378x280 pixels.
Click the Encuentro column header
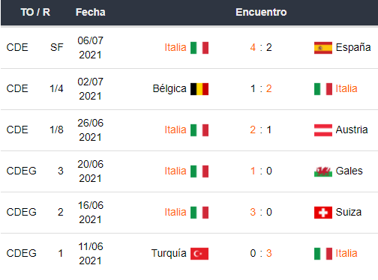coord(261,12)
